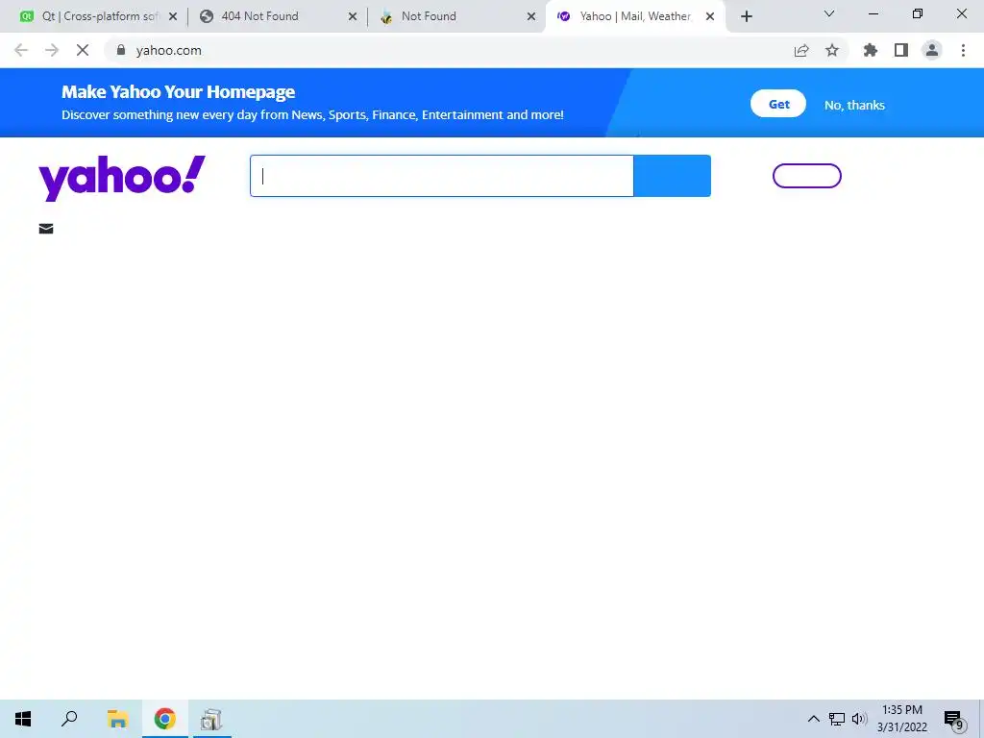Close the Yahoo tab
The width and height of the screenshot is (984, 738).
[x=710, y=16]
